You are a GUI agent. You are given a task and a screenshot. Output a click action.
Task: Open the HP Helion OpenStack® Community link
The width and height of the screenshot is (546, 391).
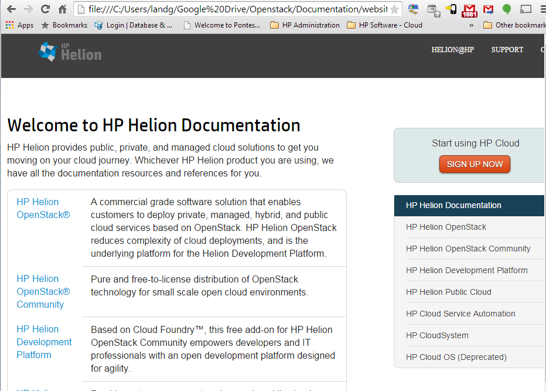tap(43, 291)
